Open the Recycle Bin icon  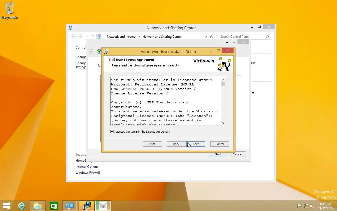pos(10,11)
